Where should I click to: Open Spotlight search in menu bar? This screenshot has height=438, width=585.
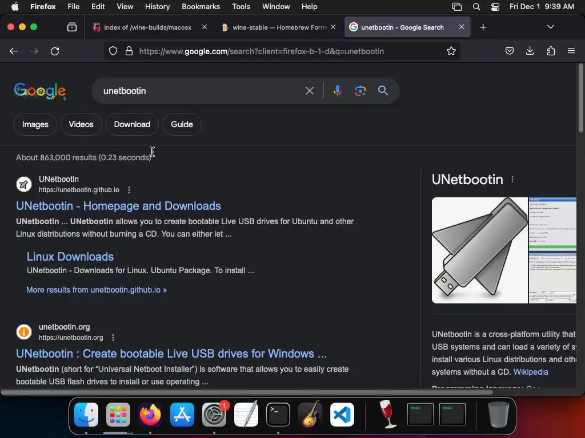(476, 6)
